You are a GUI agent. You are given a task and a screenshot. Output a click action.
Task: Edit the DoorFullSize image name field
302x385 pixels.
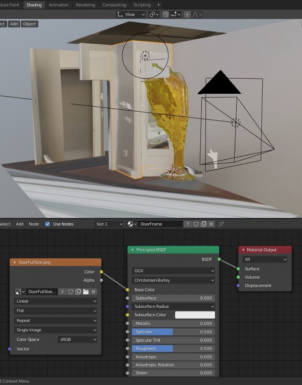[42, 292]
